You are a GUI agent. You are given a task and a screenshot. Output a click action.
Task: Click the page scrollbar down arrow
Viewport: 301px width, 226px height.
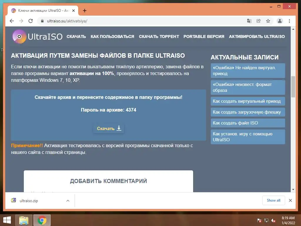tap(293, 190)
